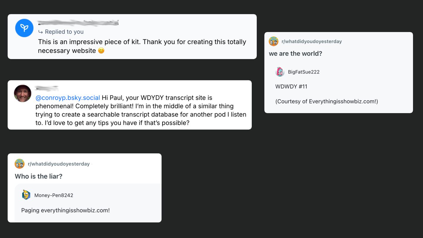Open the @conroyp.bsky.social mention link
423x238 pixels.
click(68, 98)
